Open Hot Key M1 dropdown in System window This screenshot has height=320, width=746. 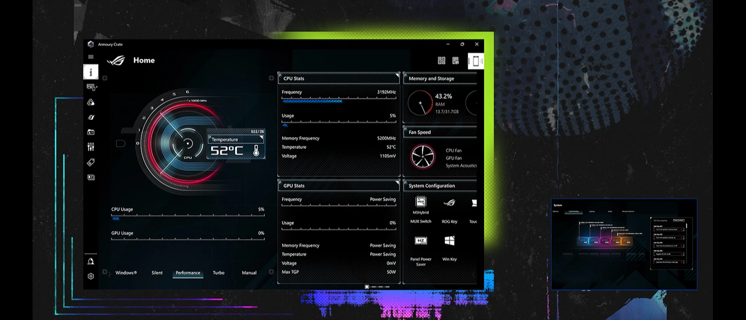coord(669,229)
